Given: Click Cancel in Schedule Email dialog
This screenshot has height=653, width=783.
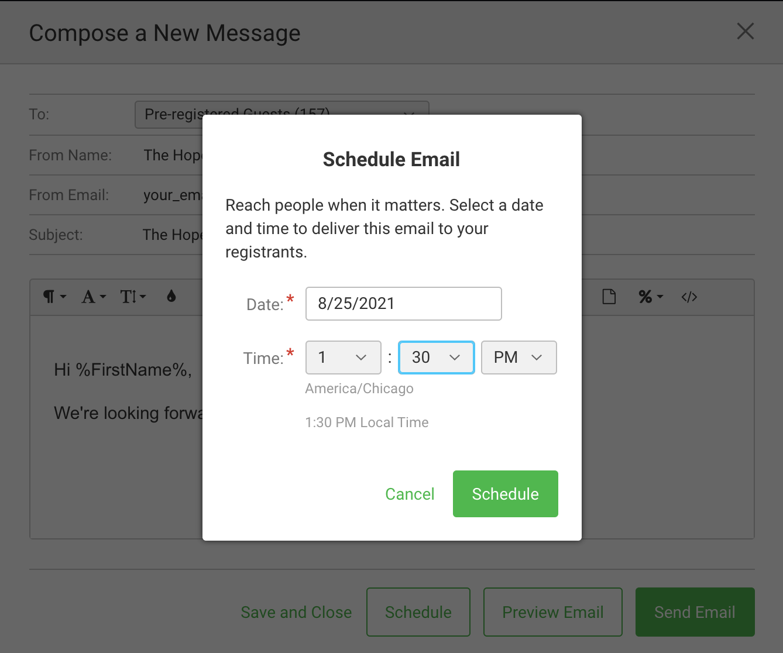Looking at the screenshot, I should [410, 494].
